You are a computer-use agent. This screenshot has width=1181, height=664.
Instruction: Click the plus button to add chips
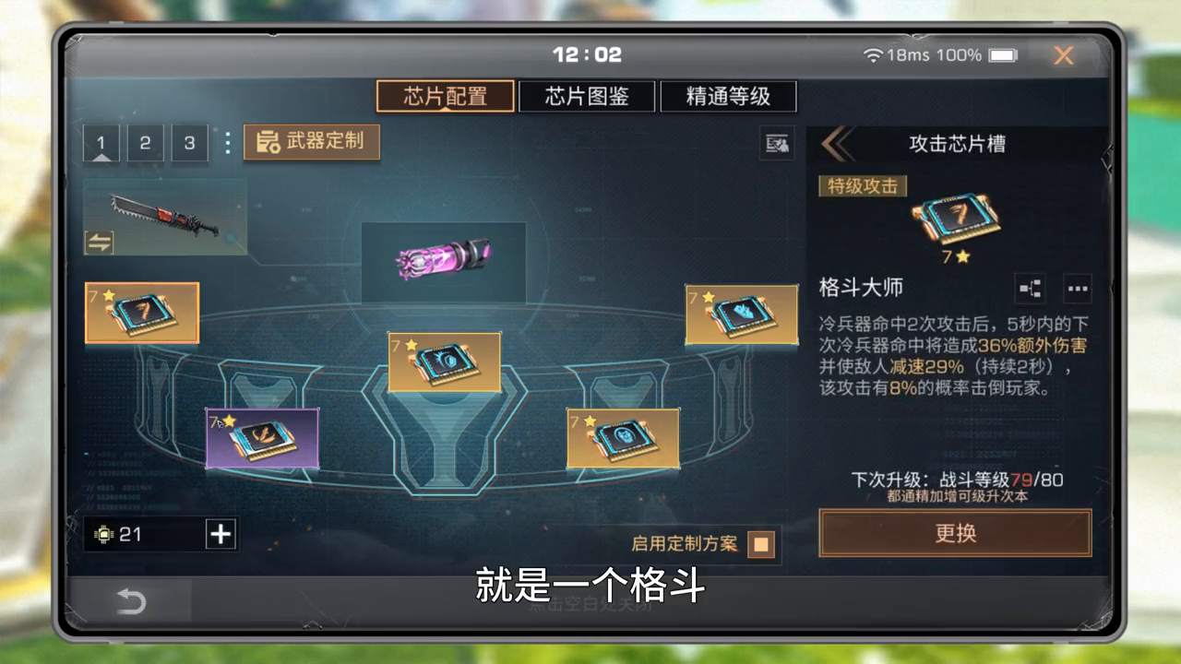click(221, 534)
